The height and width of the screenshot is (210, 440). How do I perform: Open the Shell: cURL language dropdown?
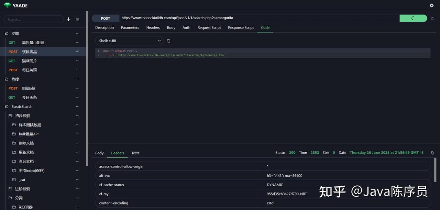[x=130, y=41]
